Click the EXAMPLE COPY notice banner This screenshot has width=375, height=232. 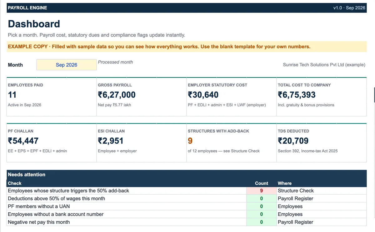[187, 47]
